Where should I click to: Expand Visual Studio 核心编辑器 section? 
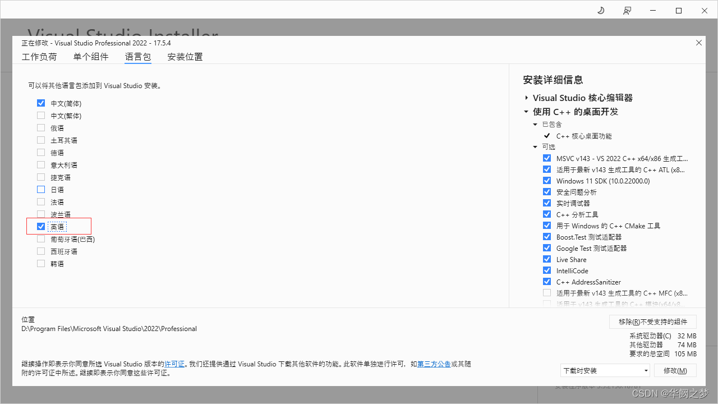(x=527, y=98)
